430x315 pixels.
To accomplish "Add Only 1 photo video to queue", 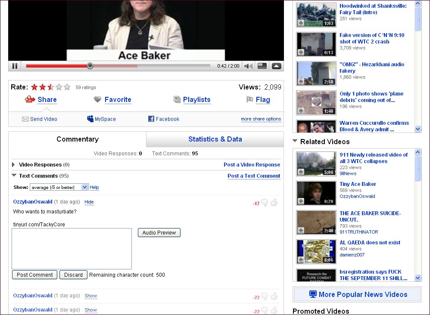I will [x=301, y=111].
